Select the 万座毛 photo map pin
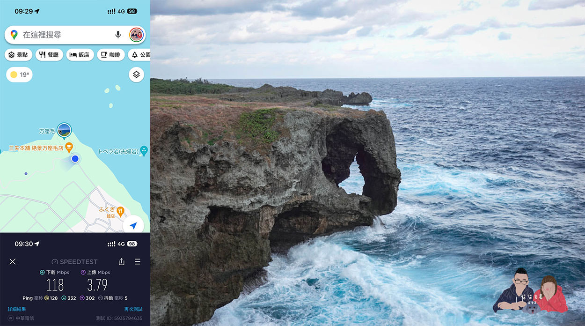The width and height of the screenshot is (585, 326). (x=64, y=131)
